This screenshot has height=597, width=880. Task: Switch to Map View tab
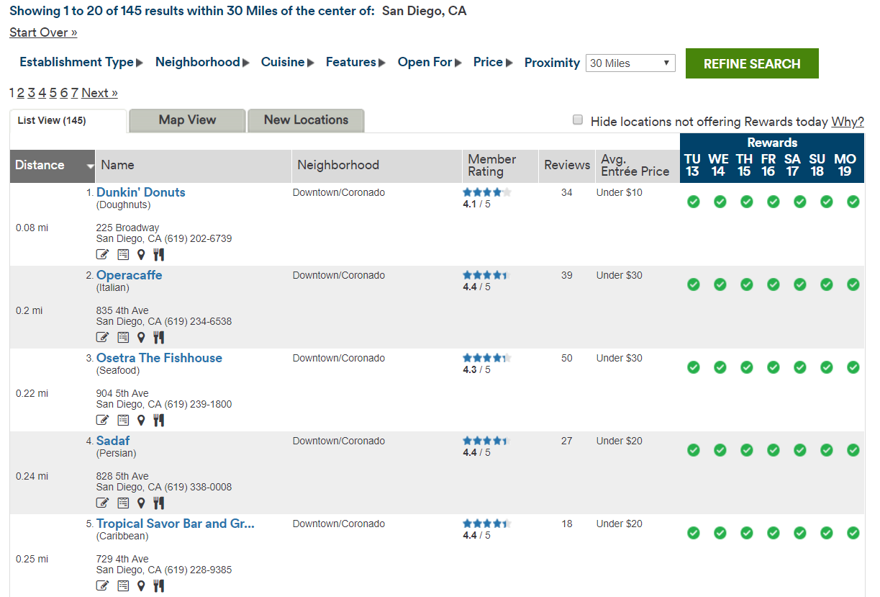[x=187, y=120]
